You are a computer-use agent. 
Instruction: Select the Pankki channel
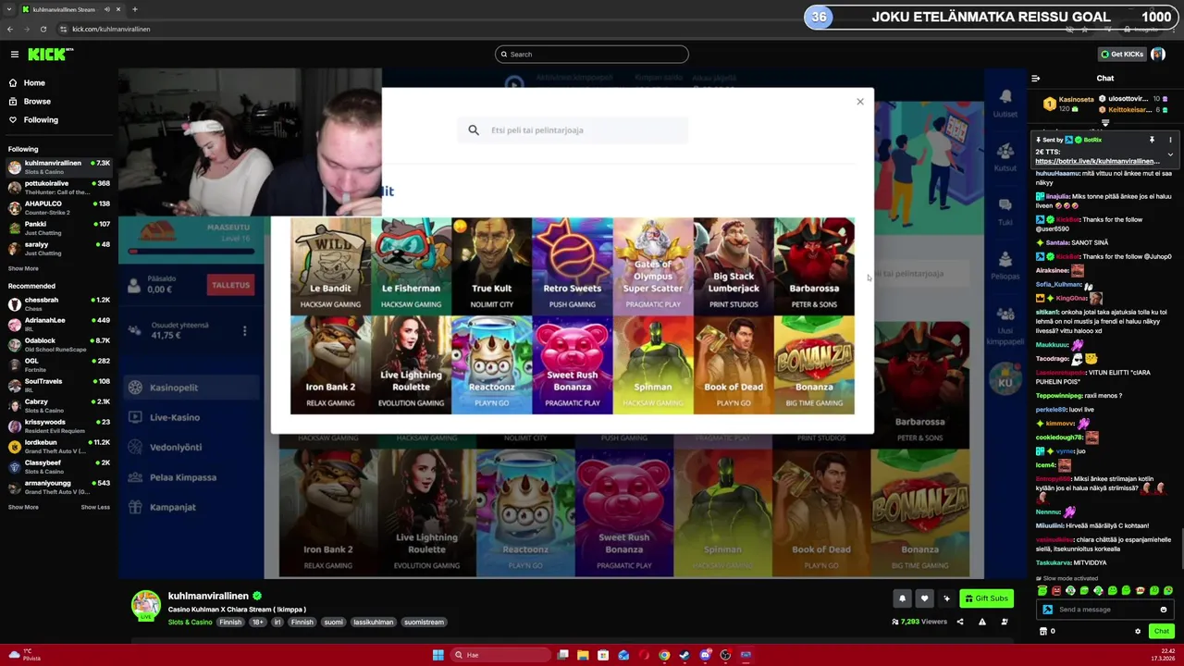(x=58, y=228)
